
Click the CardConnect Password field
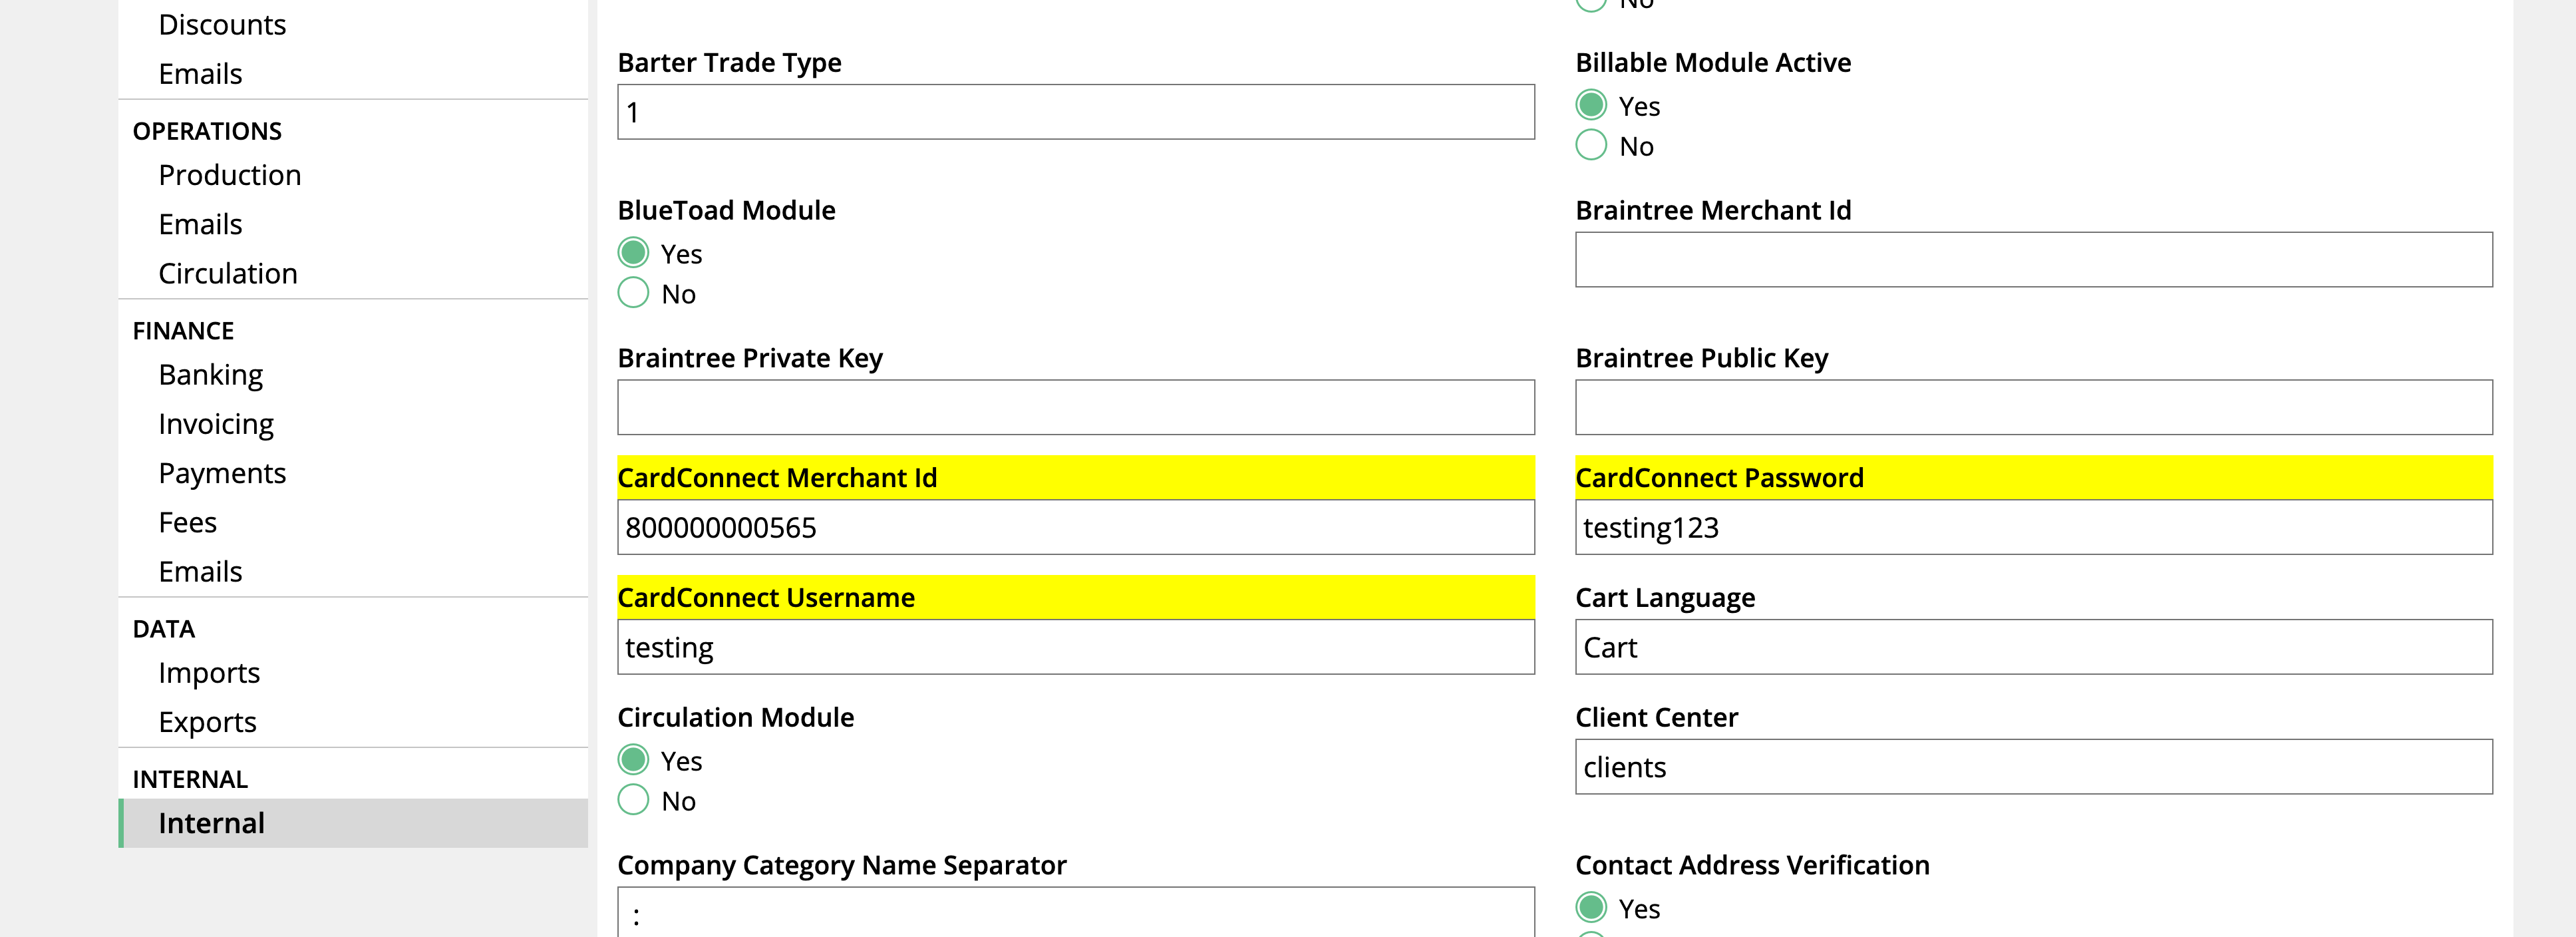click(x=2034, y=527)
